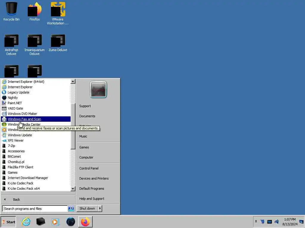The height and width of the screenshot is (228, 305).
Task: Expand the Chomikuj.pl folder
Action: pyautogui.click(x=36, y=162)
